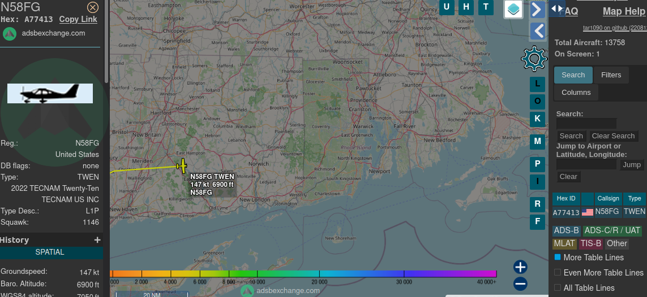Toggle the L map option button
This screenshot has height=297, width=647.
click(x=537, y=84)
